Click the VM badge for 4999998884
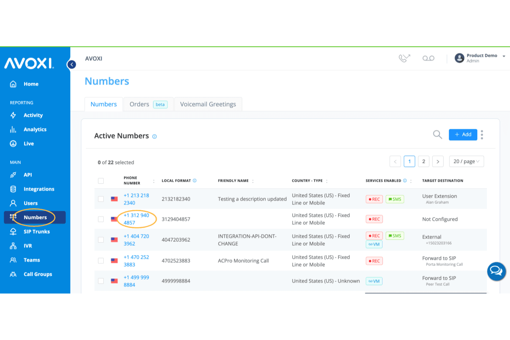 pos(374,281)
